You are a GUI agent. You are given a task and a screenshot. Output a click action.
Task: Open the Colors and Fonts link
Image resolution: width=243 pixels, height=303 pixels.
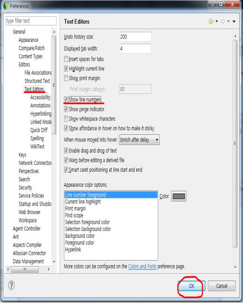(142, 267)
